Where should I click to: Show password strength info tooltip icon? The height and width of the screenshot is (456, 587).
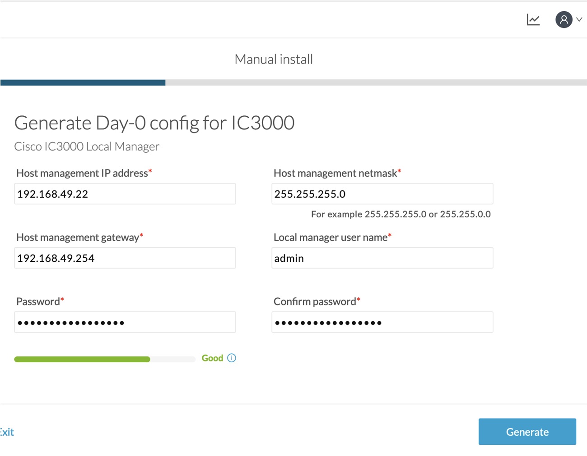coord(232,358)
